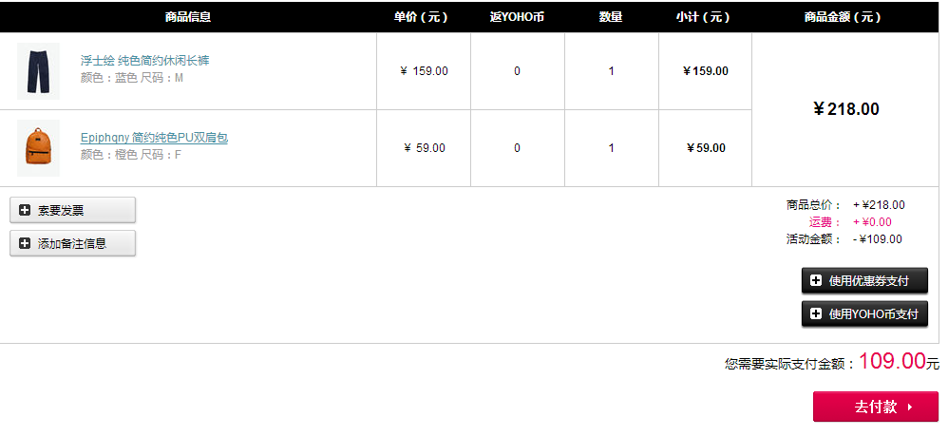Viewport: 948px width, 436px height.
Task: Expand the 索要发票 invoice section
Action: pos(72,210)
